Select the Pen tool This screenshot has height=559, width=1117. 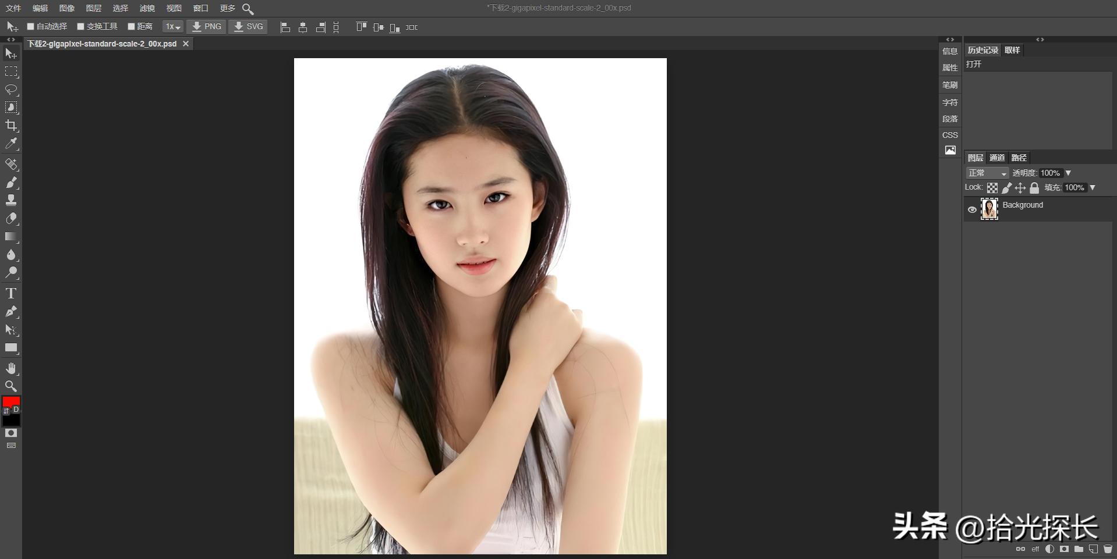tap(11, 312)
